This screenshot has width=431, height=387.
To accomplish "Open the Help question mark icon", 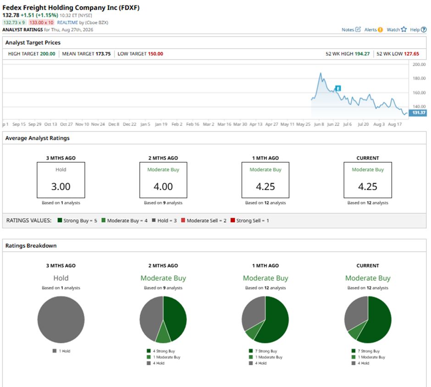I will pos(424,29).
